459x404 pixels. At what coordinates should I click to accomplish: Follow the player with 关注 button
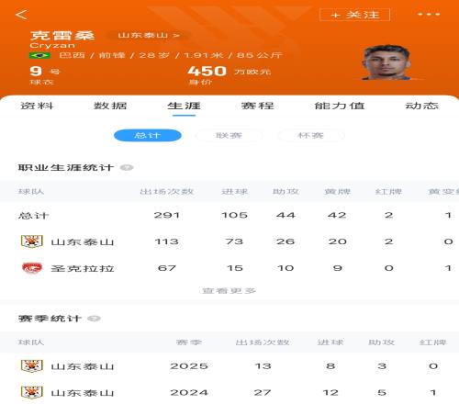tap(354, 15)
